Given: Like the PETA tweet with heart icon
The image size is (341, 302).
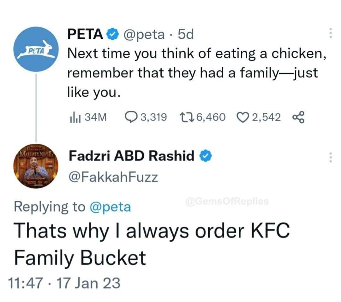Looking at the screenshot, I should [x=242, y=117].
